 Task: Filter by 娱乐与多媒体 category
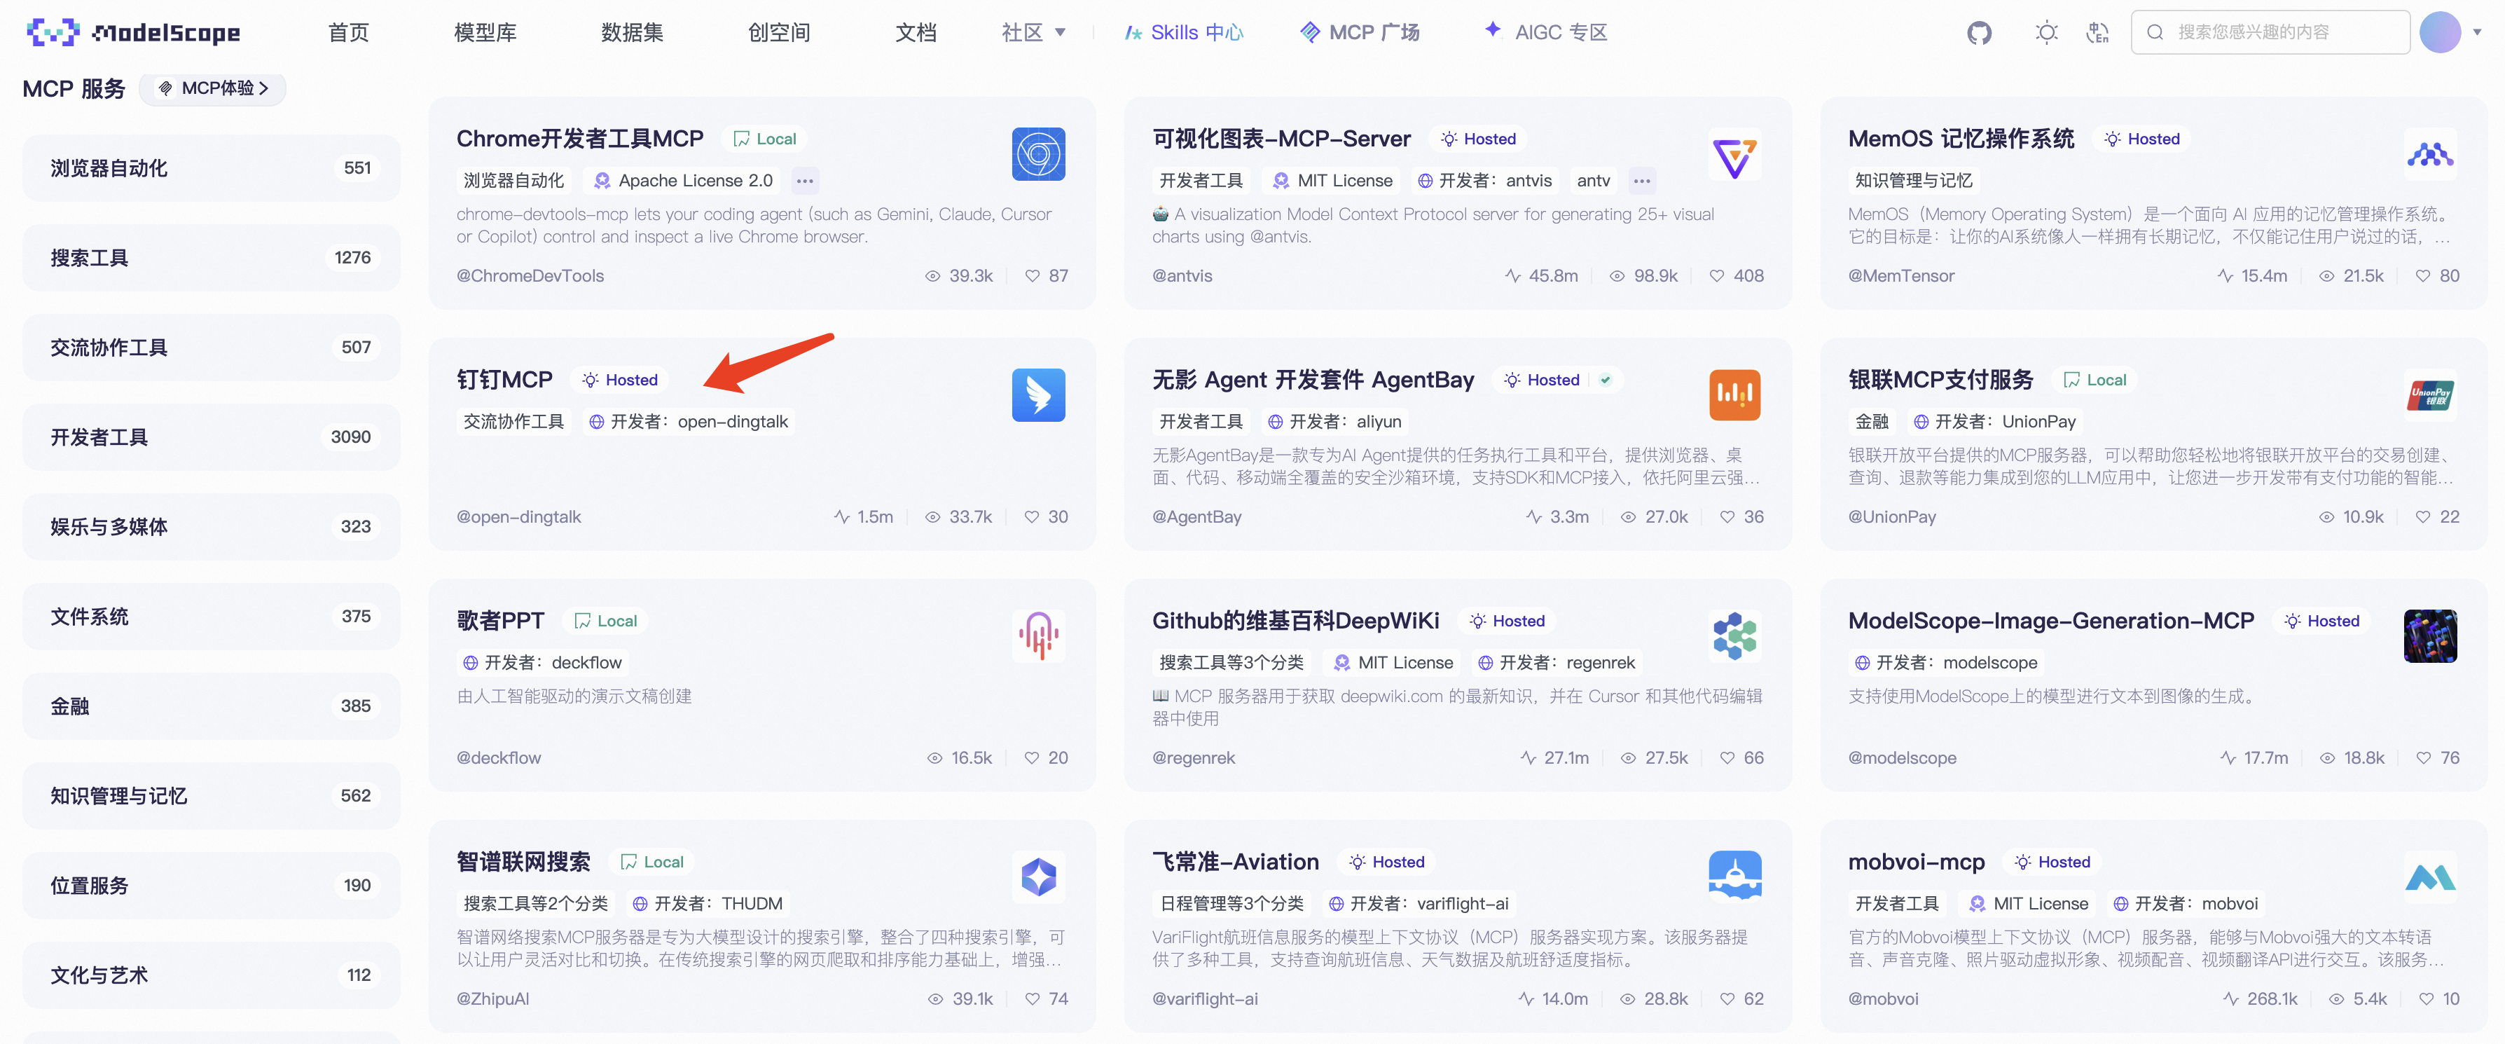click(211, 526)
